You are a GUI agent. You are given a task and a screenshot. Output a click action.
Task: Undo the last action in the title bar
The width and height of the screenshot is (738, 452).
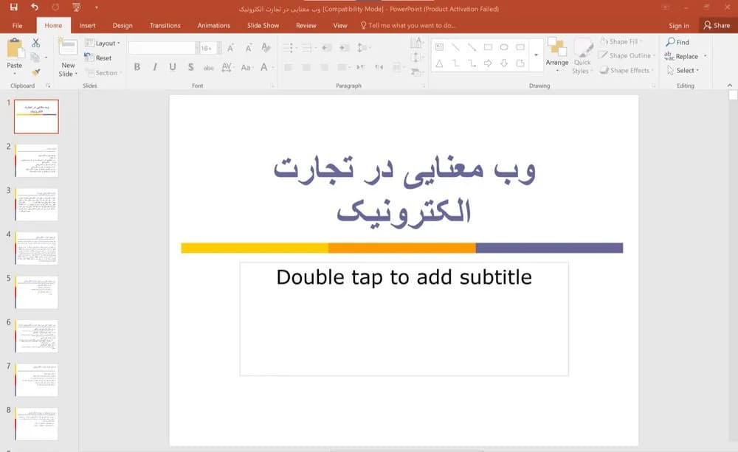(35, 7)
